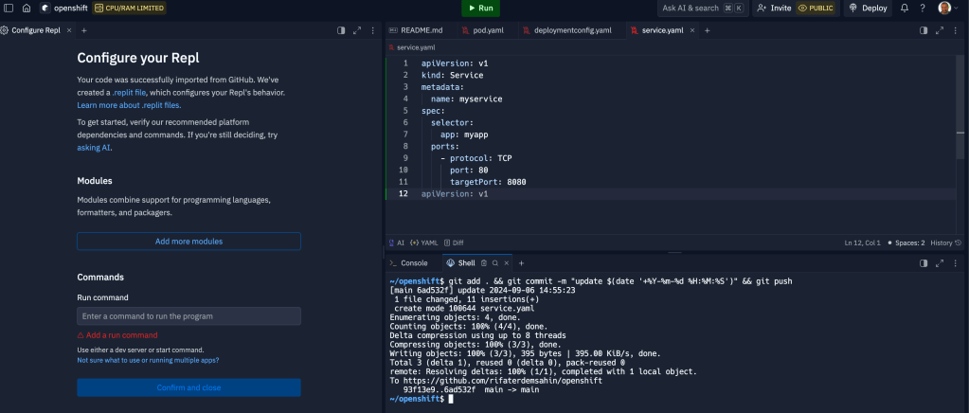Screen dimensions: 969x413
Task: Split the Shell pane
Action: [x=924, y=263]
